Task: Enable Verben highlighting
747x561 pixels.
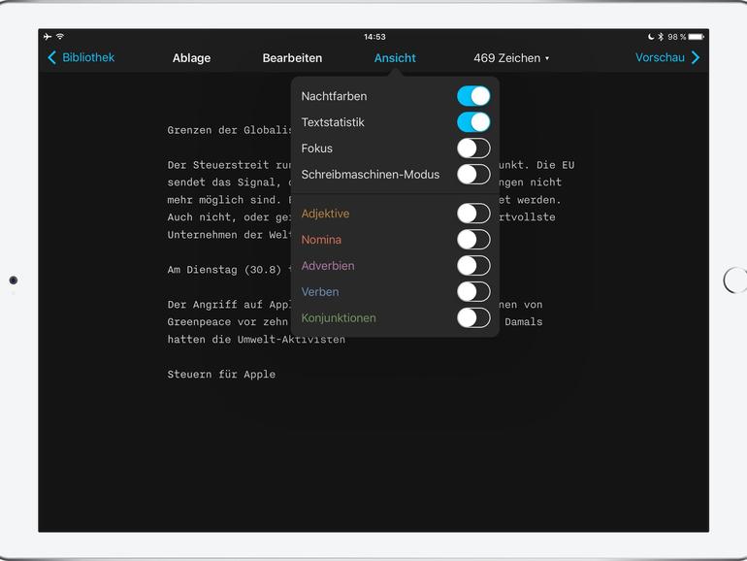Action: click(473, 292)
